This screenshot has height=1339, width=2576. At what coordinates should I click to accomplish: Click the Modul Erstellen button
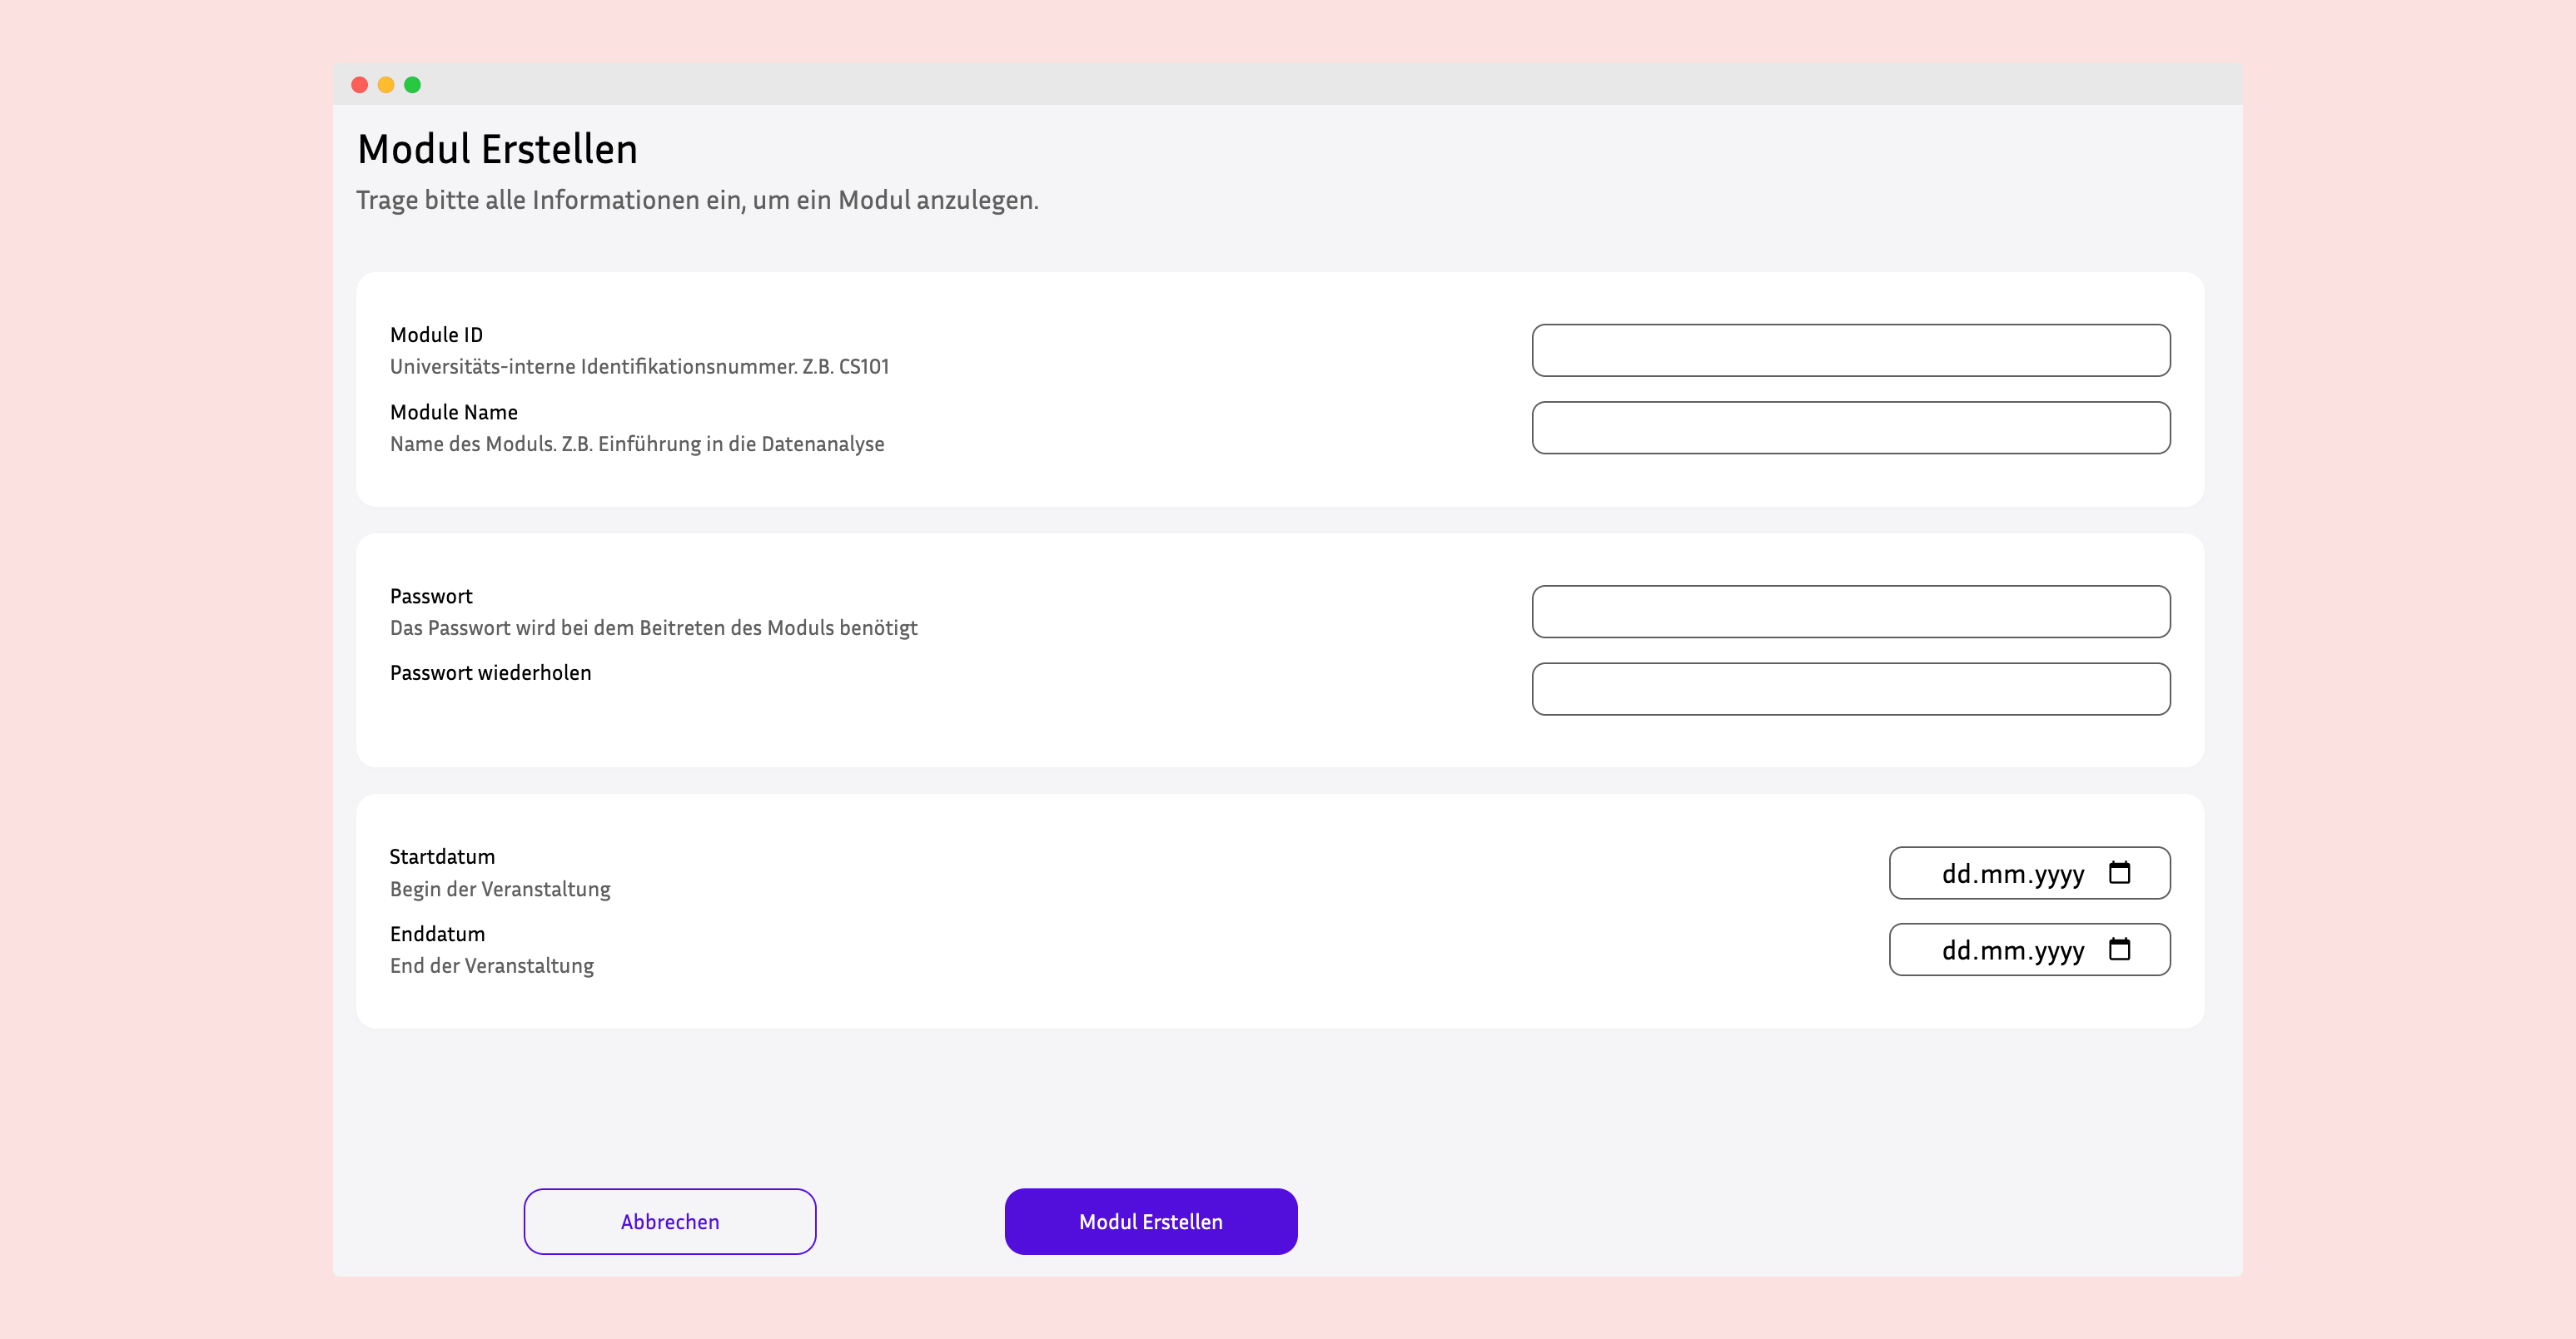click(x=1150, y=1220)
